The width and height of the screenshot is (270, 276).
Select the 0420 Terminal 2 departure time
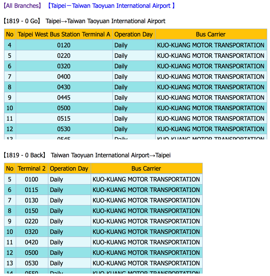(x=32, y=242)
